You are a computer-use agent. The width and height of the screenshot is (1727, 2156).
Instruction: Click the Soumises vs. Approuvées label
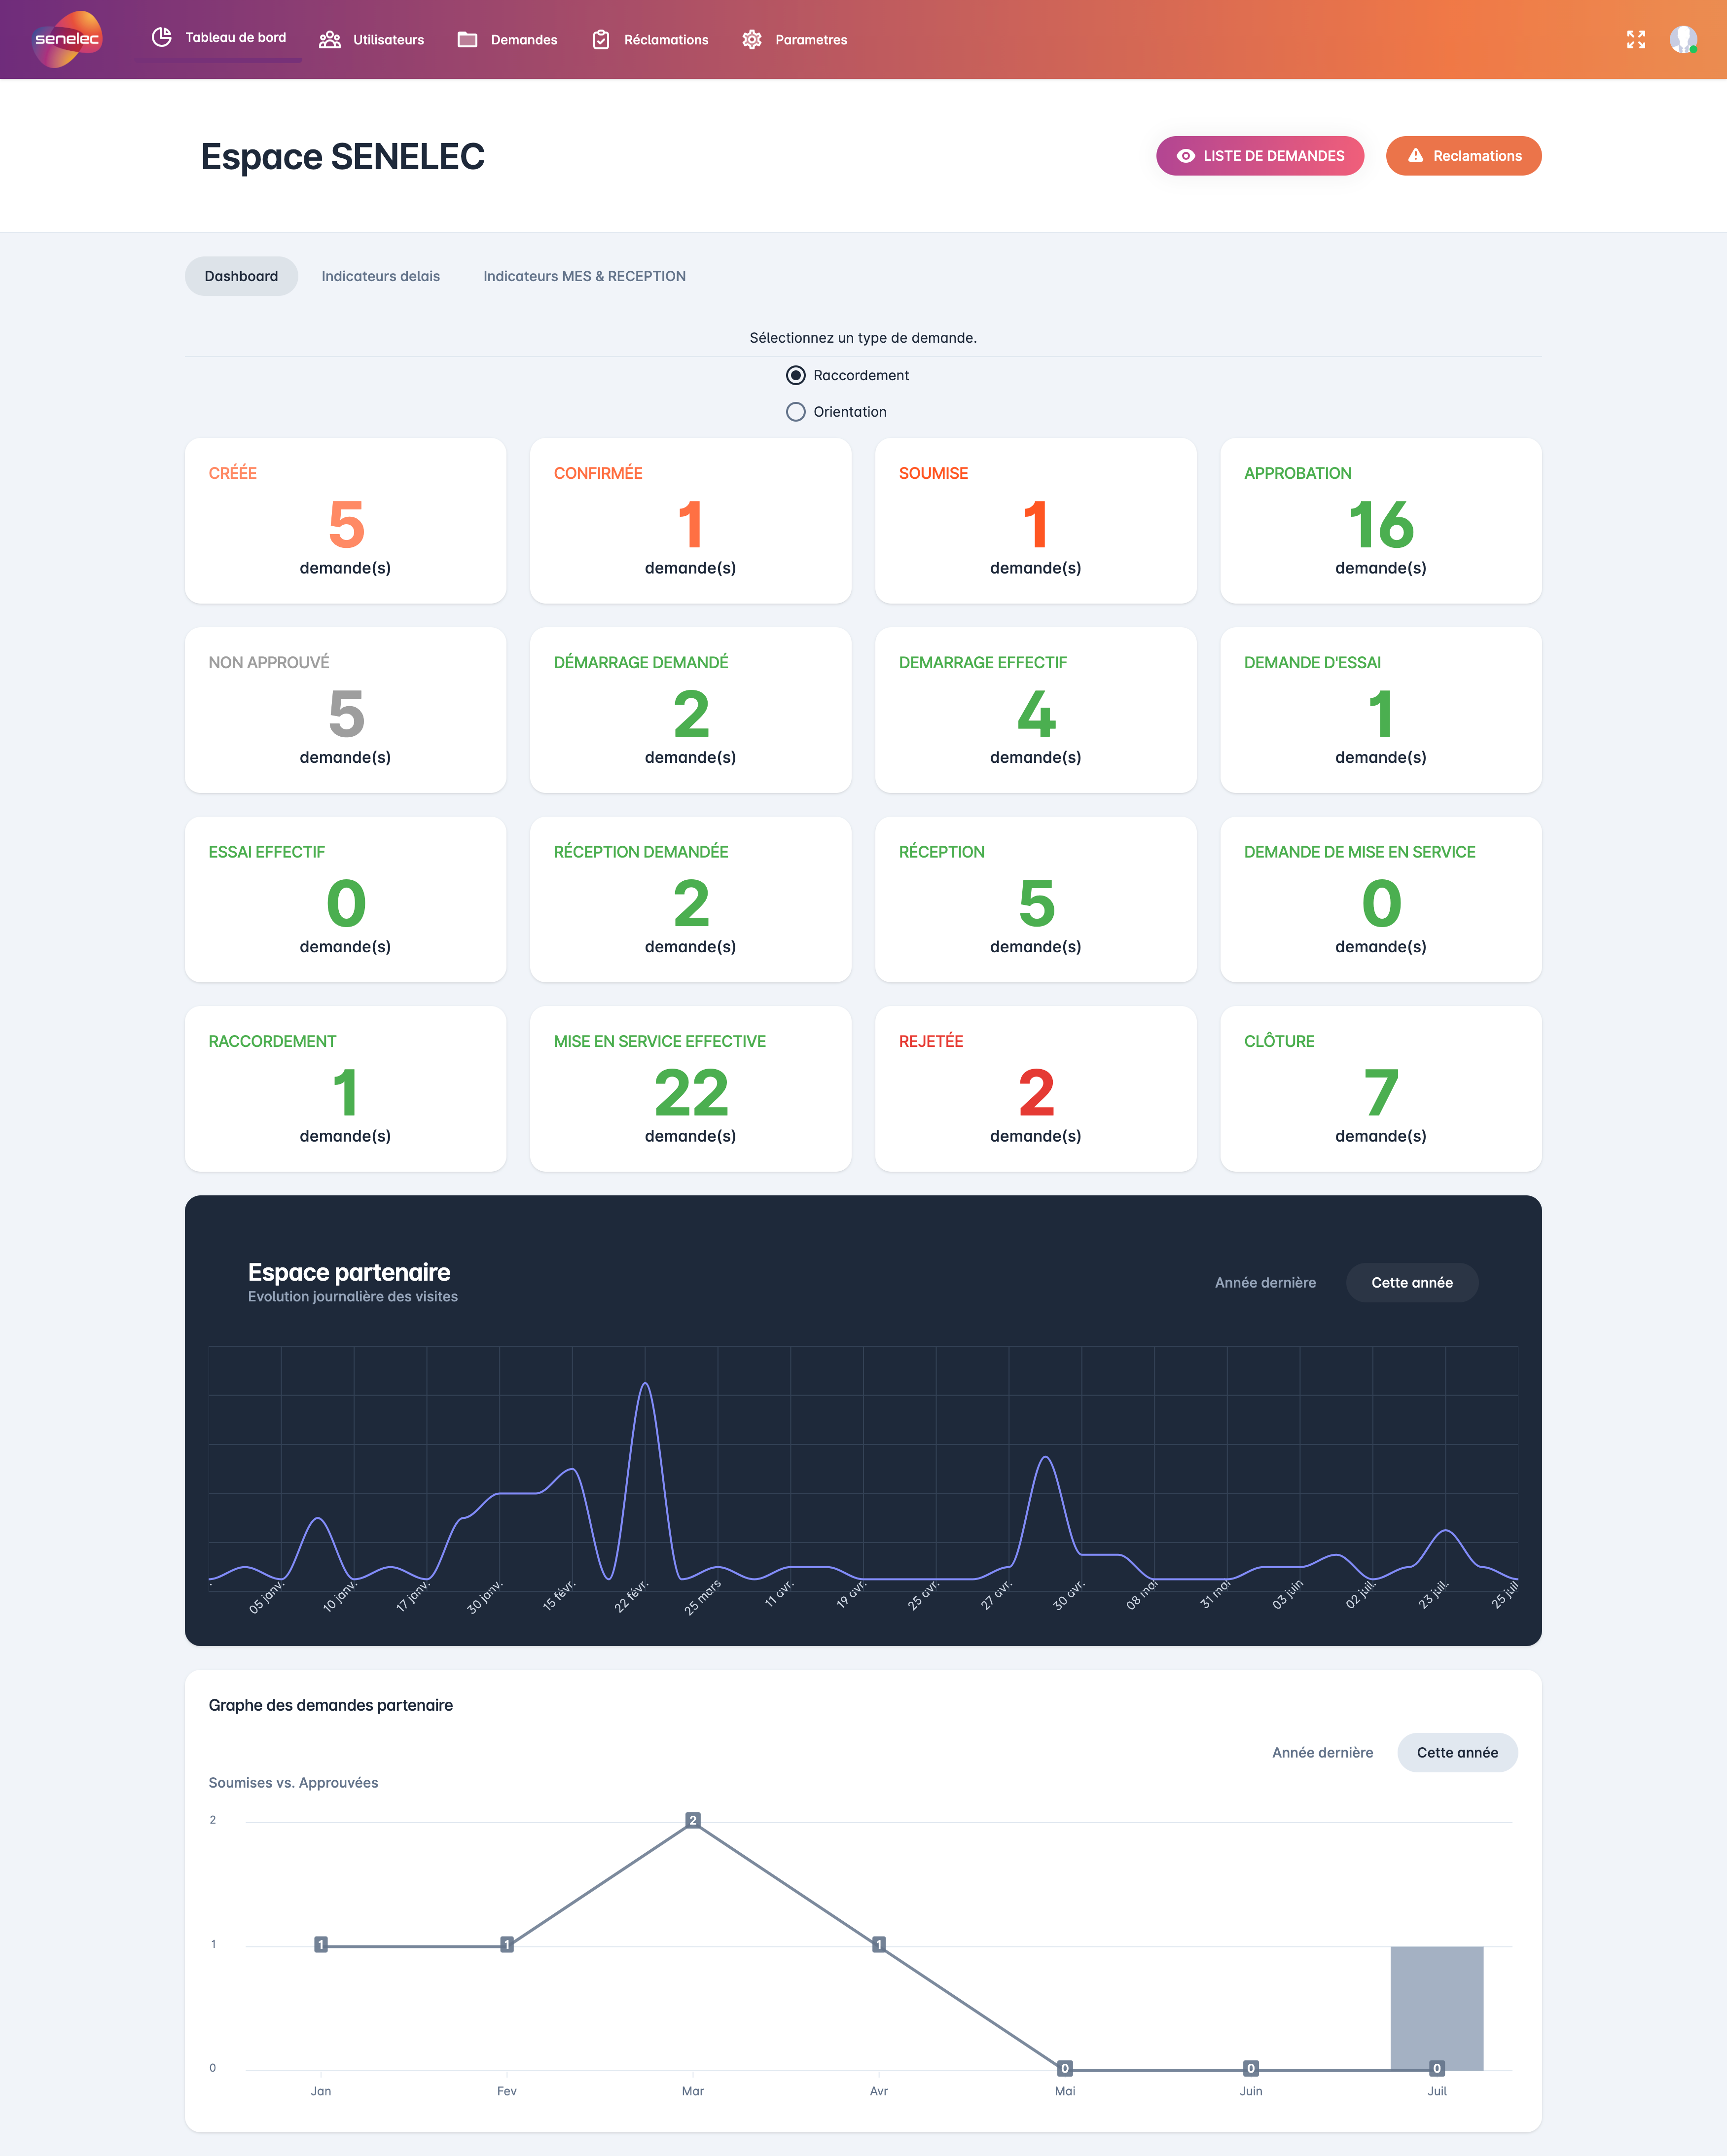293,1783
